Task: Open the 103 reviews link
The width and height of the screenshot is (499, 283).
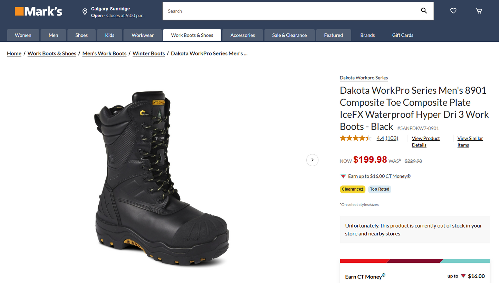Action: tap(392, 138)
